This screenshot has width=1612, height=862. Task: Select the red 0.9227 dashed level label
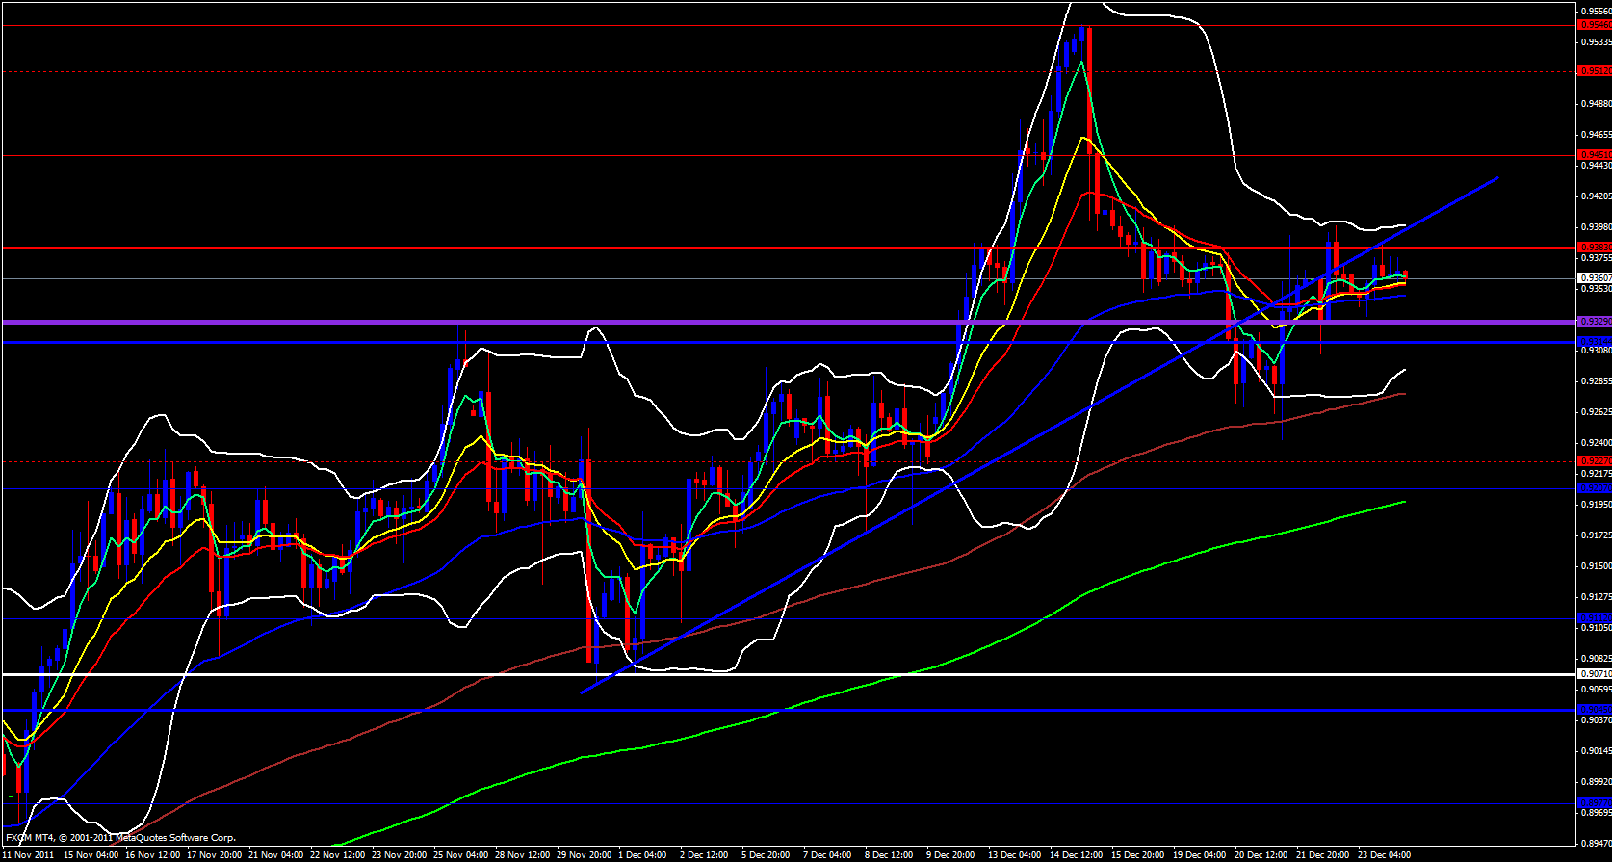click(1594, 461)
